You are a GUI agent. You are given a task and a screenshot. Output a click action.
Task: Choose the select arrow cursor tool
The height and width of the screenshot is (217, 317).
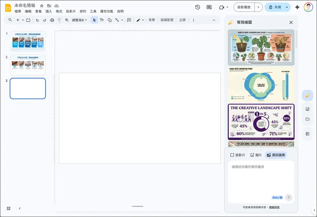[x=94, y=20]
